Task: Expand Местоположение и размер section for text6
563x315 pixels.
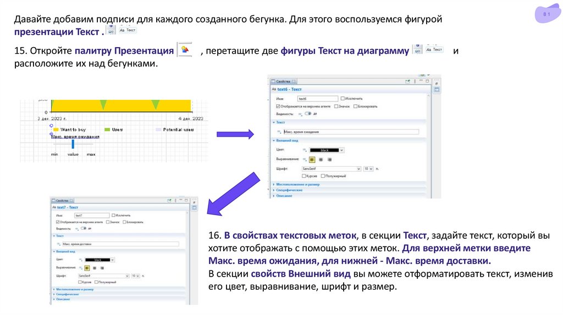Action: (274, 184)
